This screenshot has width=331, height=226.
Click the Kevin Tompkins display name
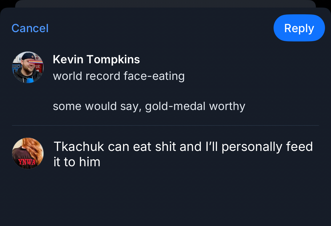(96, 60)
